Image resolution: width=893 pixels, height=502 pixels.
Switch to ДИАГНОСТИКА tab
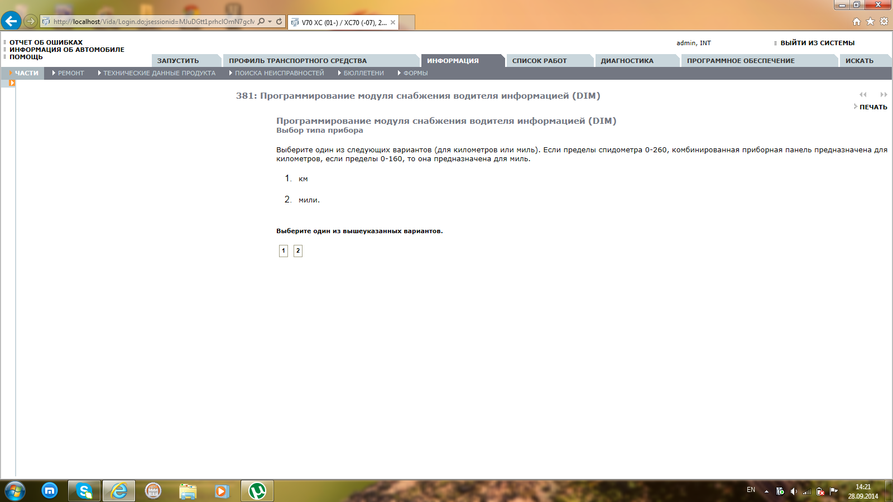click(627, 61)
